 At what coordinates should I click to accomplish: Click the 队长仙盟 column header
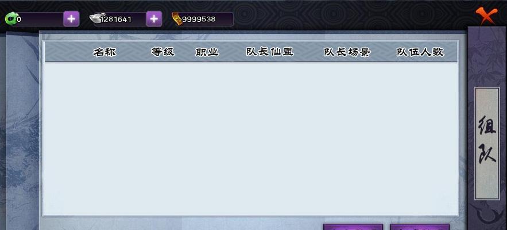coord(269,52)
